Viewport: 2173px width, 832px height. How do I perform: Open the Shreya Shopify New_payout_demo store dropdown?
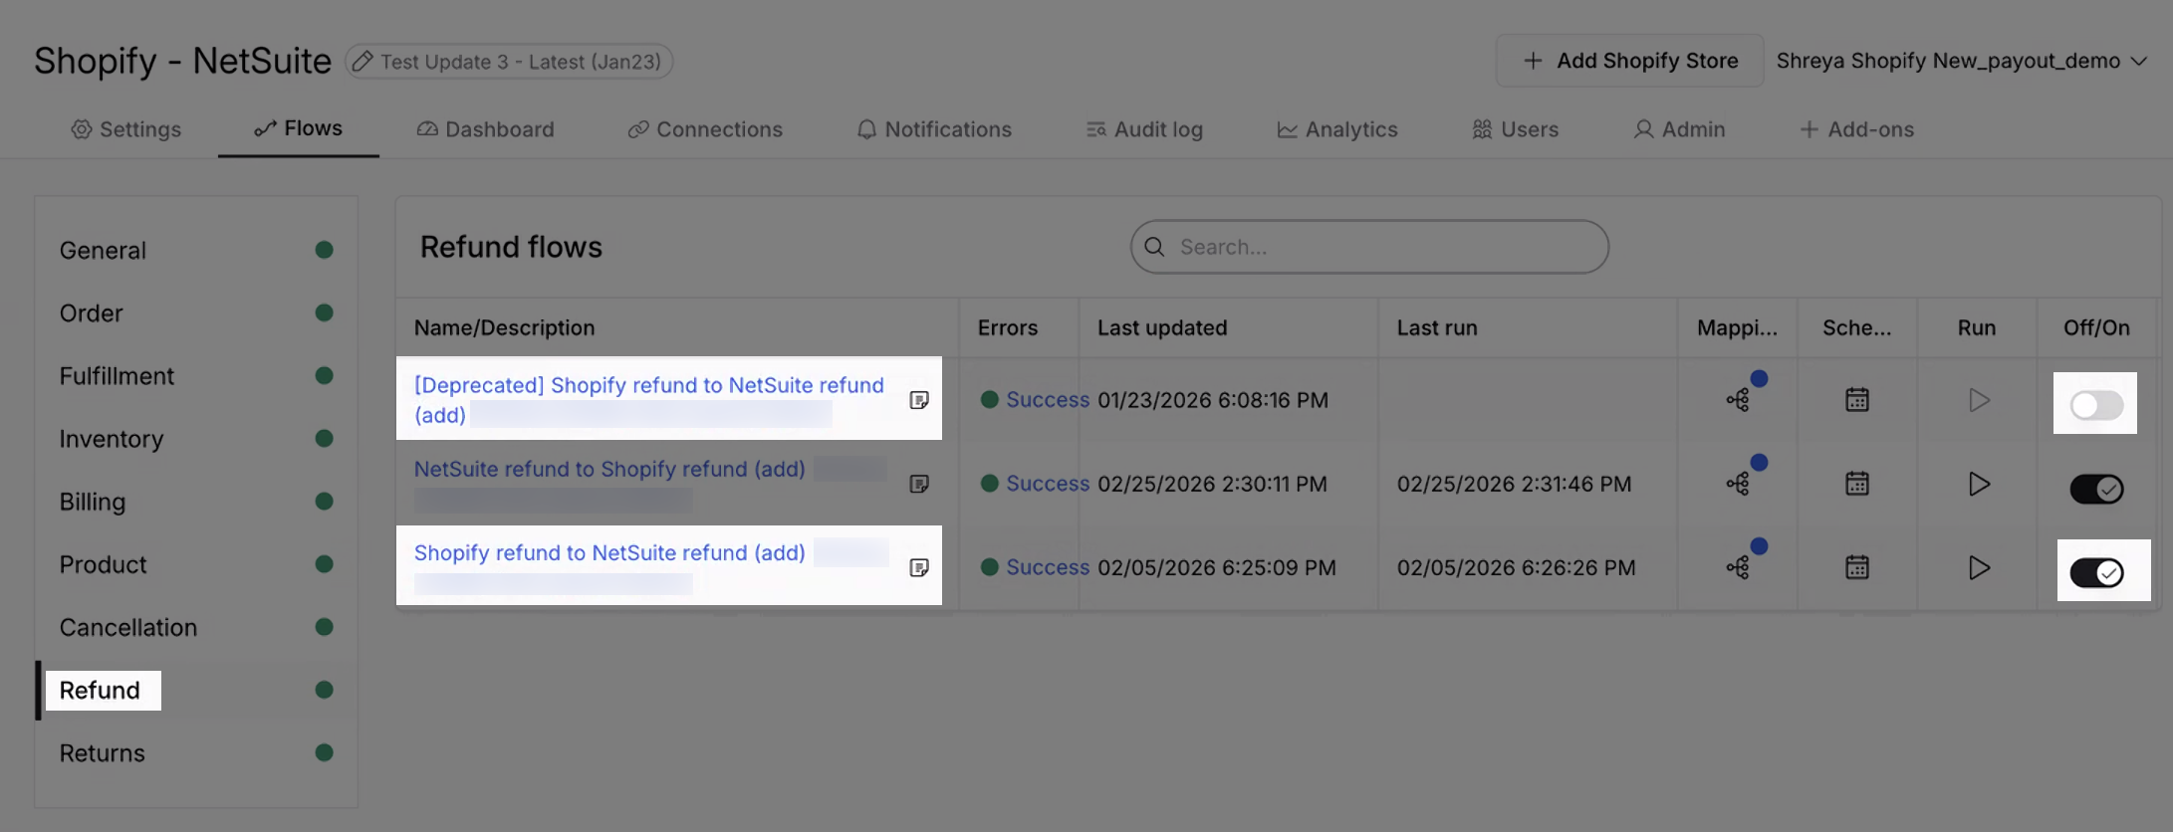(1961, 61)
